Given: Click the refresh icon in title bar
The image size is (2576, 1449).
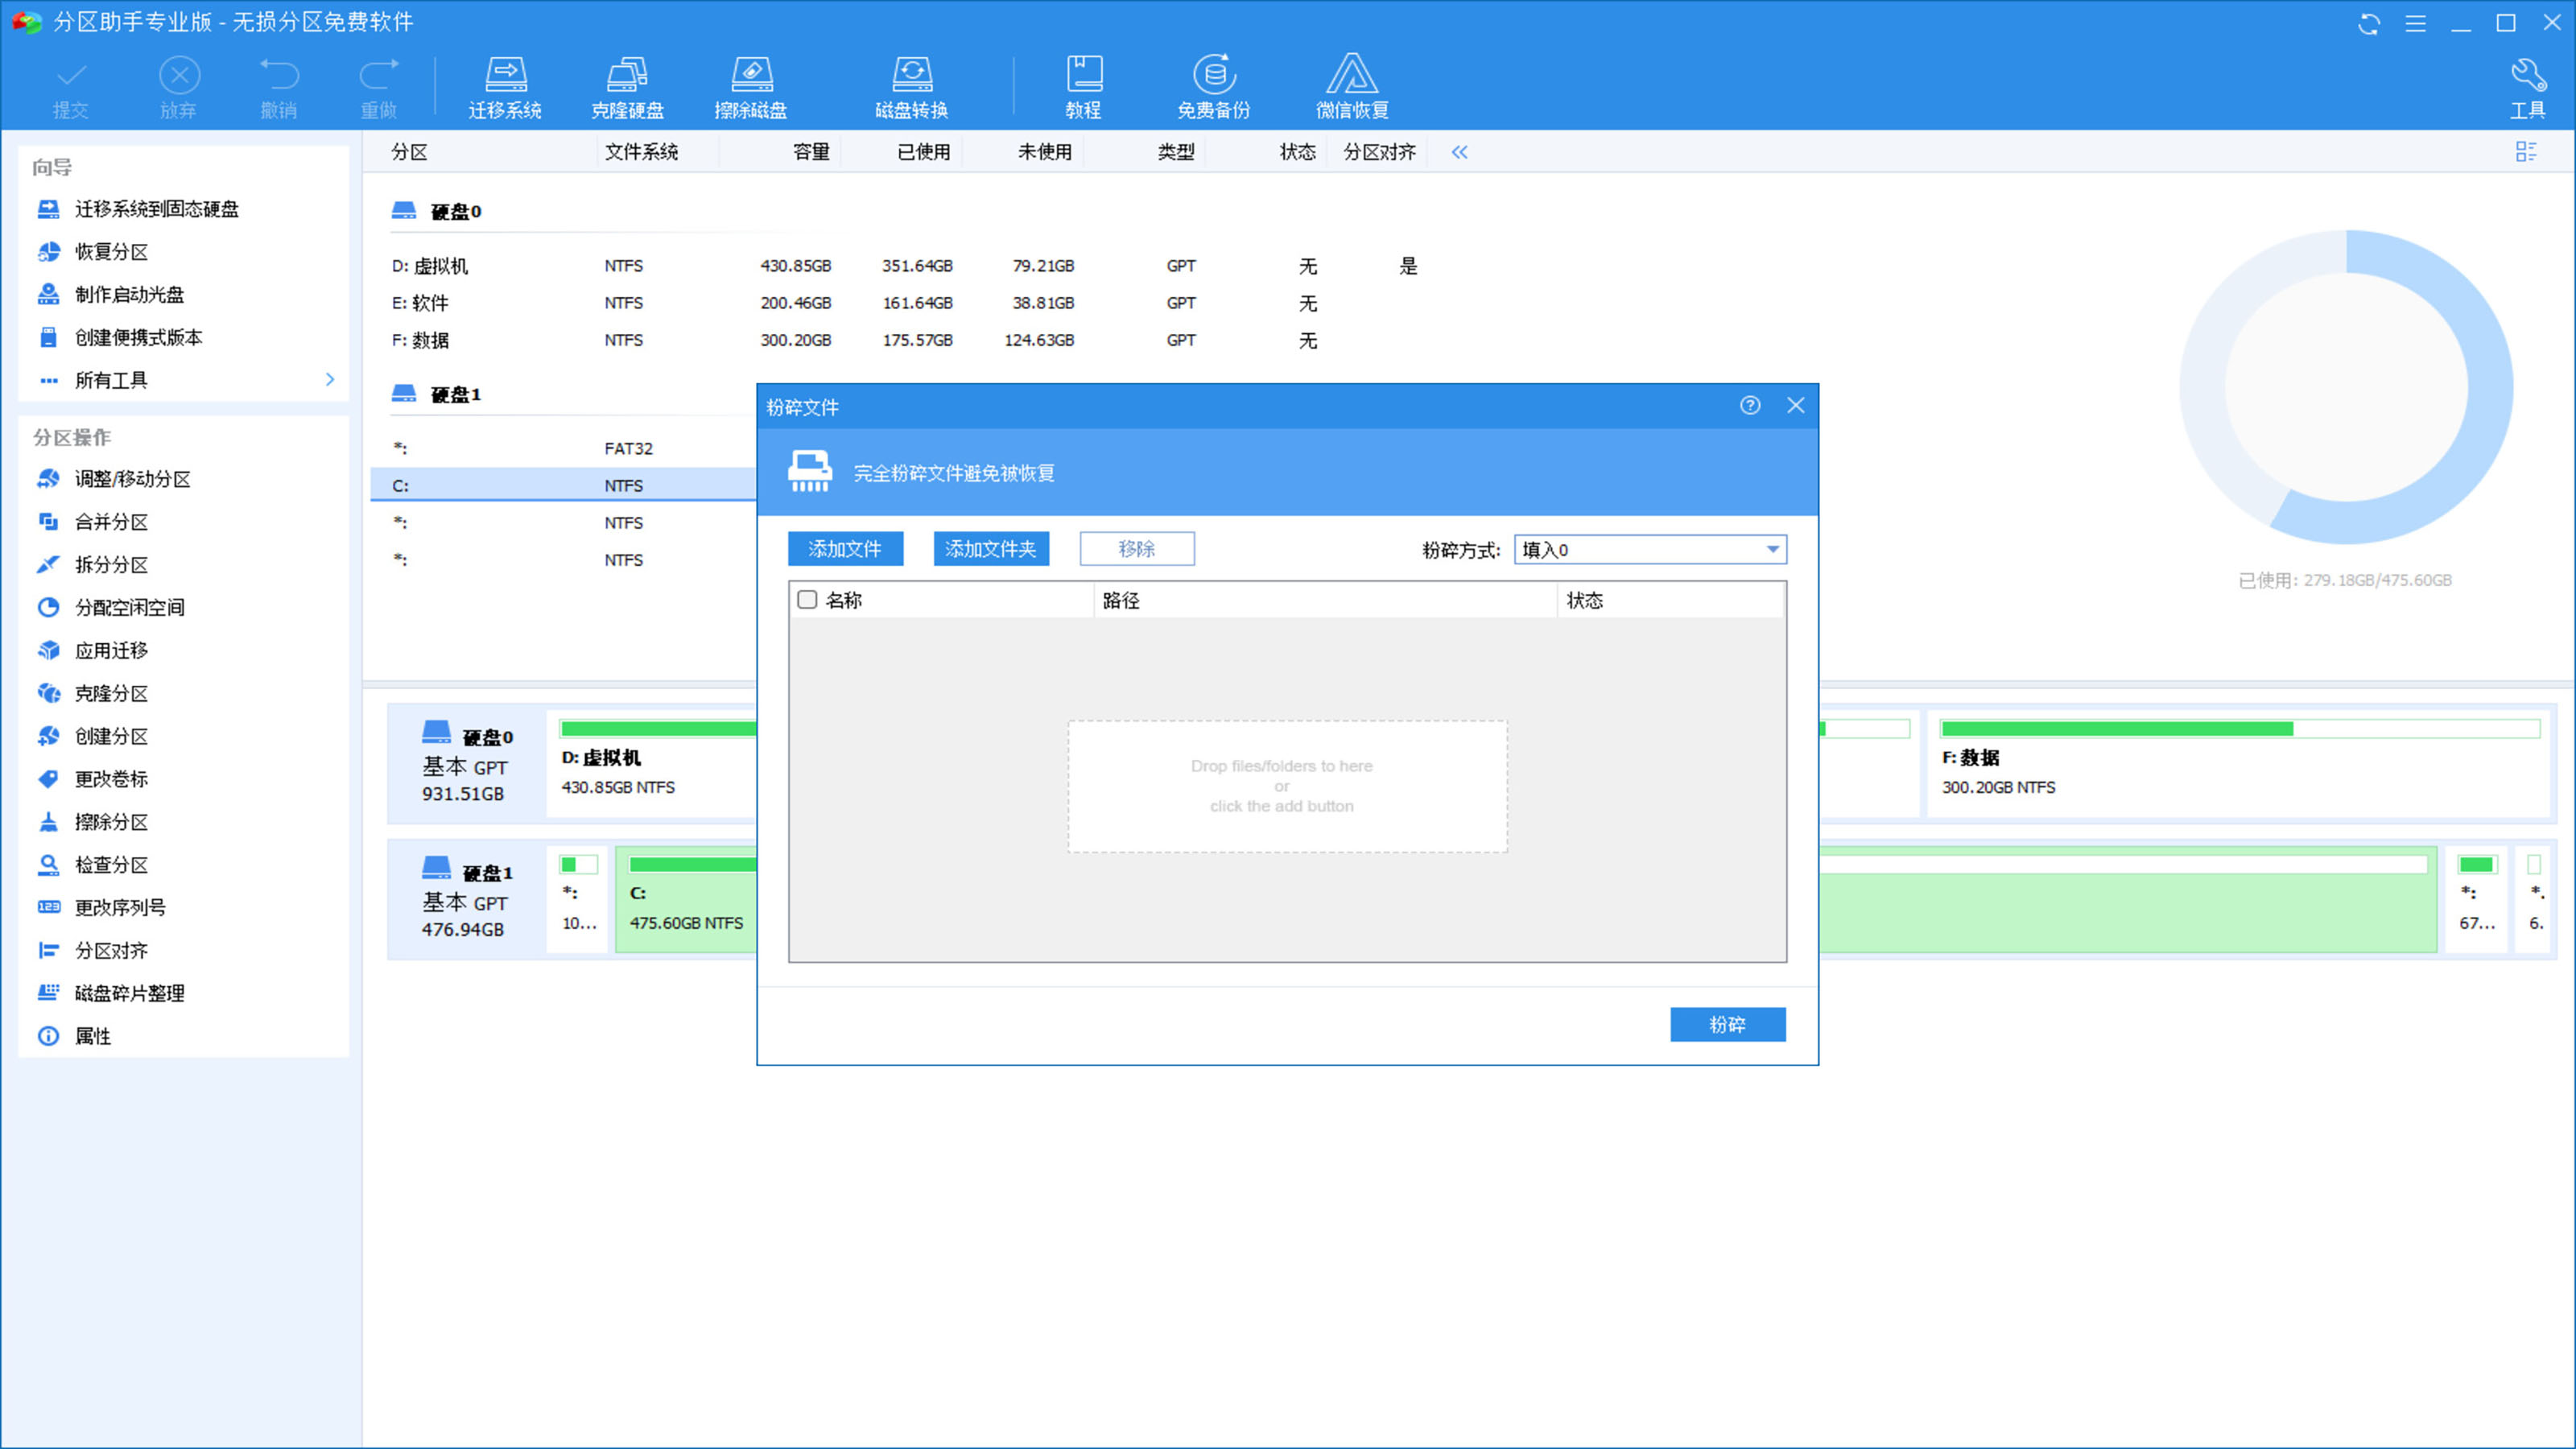Looking at the screenshot, I should point(2368,23).
